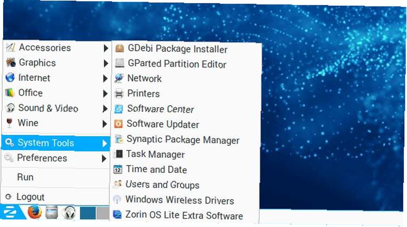The width and height of the screenshot is (407, 227).
Task: Open the headphones music player icon
Action: pos(69,213)
